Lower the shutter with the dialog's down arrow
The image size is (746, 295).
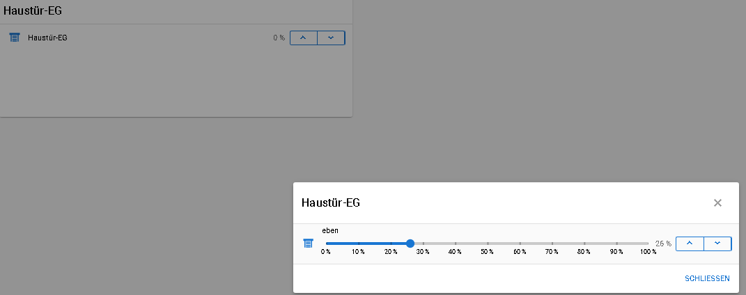click(717, 244)
